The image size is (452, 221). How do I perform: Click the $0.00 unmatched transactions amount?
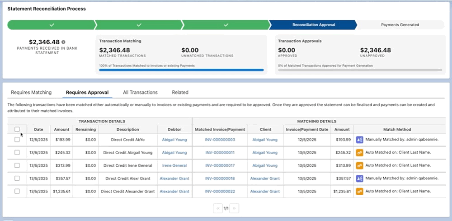coord(190,50)
